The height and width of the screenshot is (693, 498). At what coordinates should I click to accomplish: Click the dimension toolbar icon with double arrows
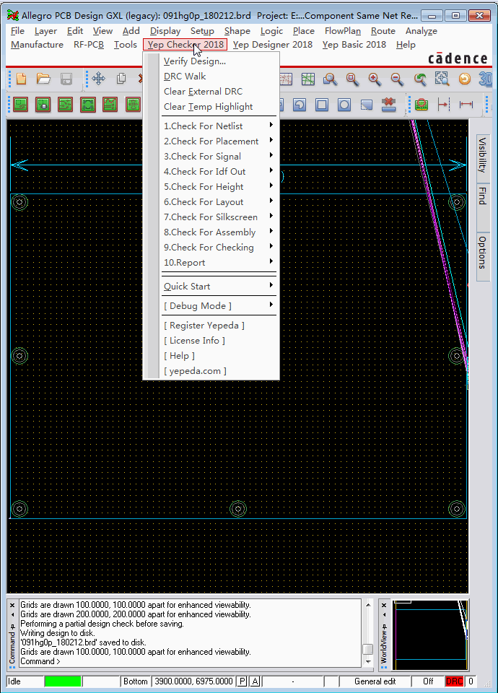point(466,105)
